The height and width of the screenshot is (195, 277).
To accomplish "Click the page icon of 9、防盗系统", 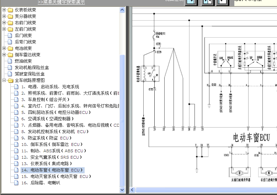I will [16, 138].
